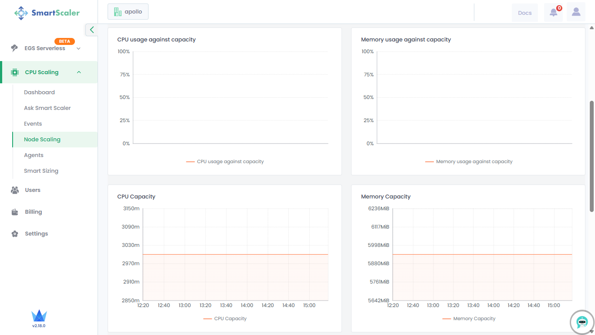
Task: Open the Docs button
Action: pos(524,13)
